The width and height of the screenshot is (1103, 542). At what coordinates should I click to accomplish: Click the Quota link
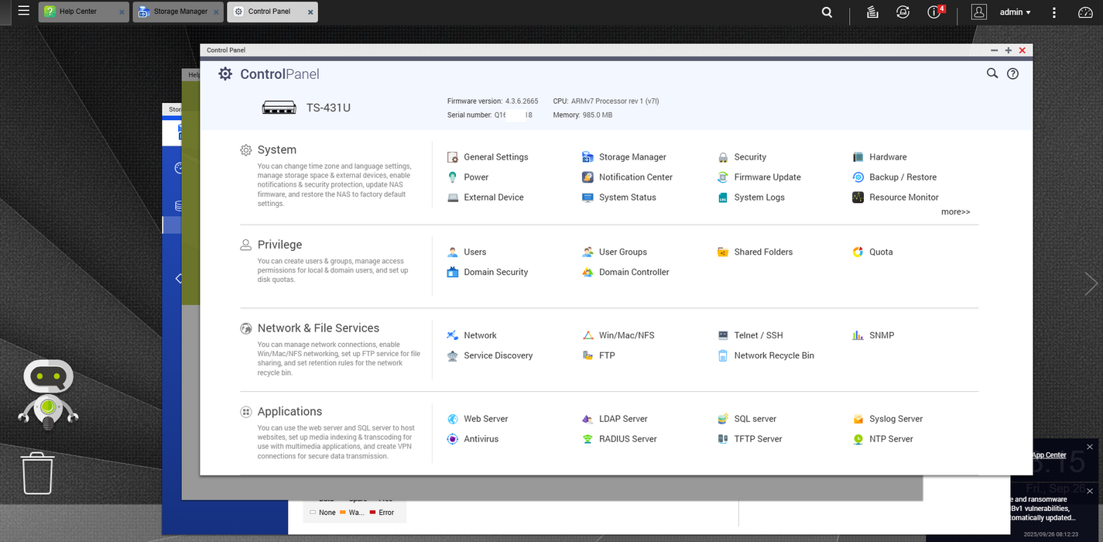point(880,252)
